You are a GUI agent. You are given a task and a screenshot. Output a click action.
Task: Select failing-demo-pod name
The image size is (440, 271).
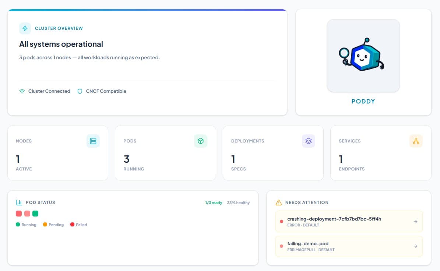point(307,243)
